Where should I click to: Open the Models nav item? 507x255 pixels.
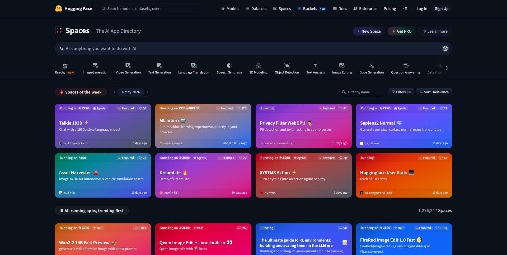pyautogui.click(x=230, y=8)
